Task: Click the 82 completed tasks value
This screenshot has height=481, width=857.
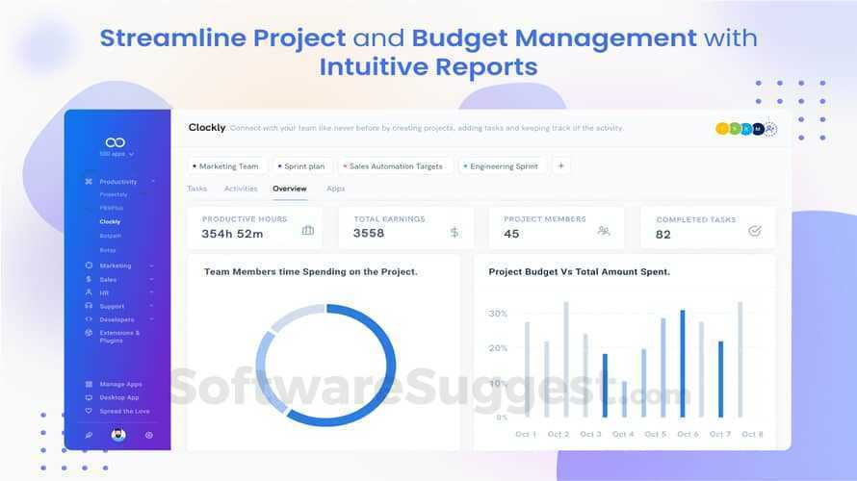Action: 663,234
